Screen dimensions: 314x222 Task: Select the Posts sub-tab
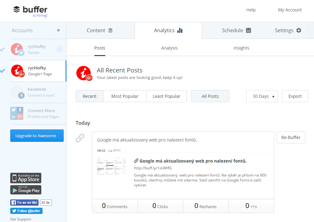click(100, 48)
